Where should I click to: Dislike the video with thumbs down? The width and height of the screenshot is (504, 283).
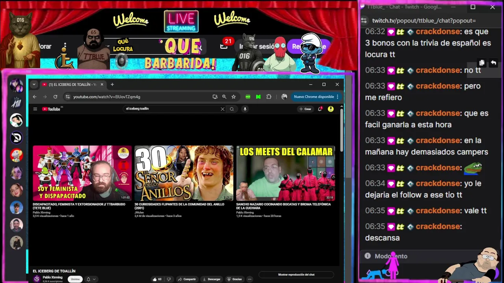[169, 279]
